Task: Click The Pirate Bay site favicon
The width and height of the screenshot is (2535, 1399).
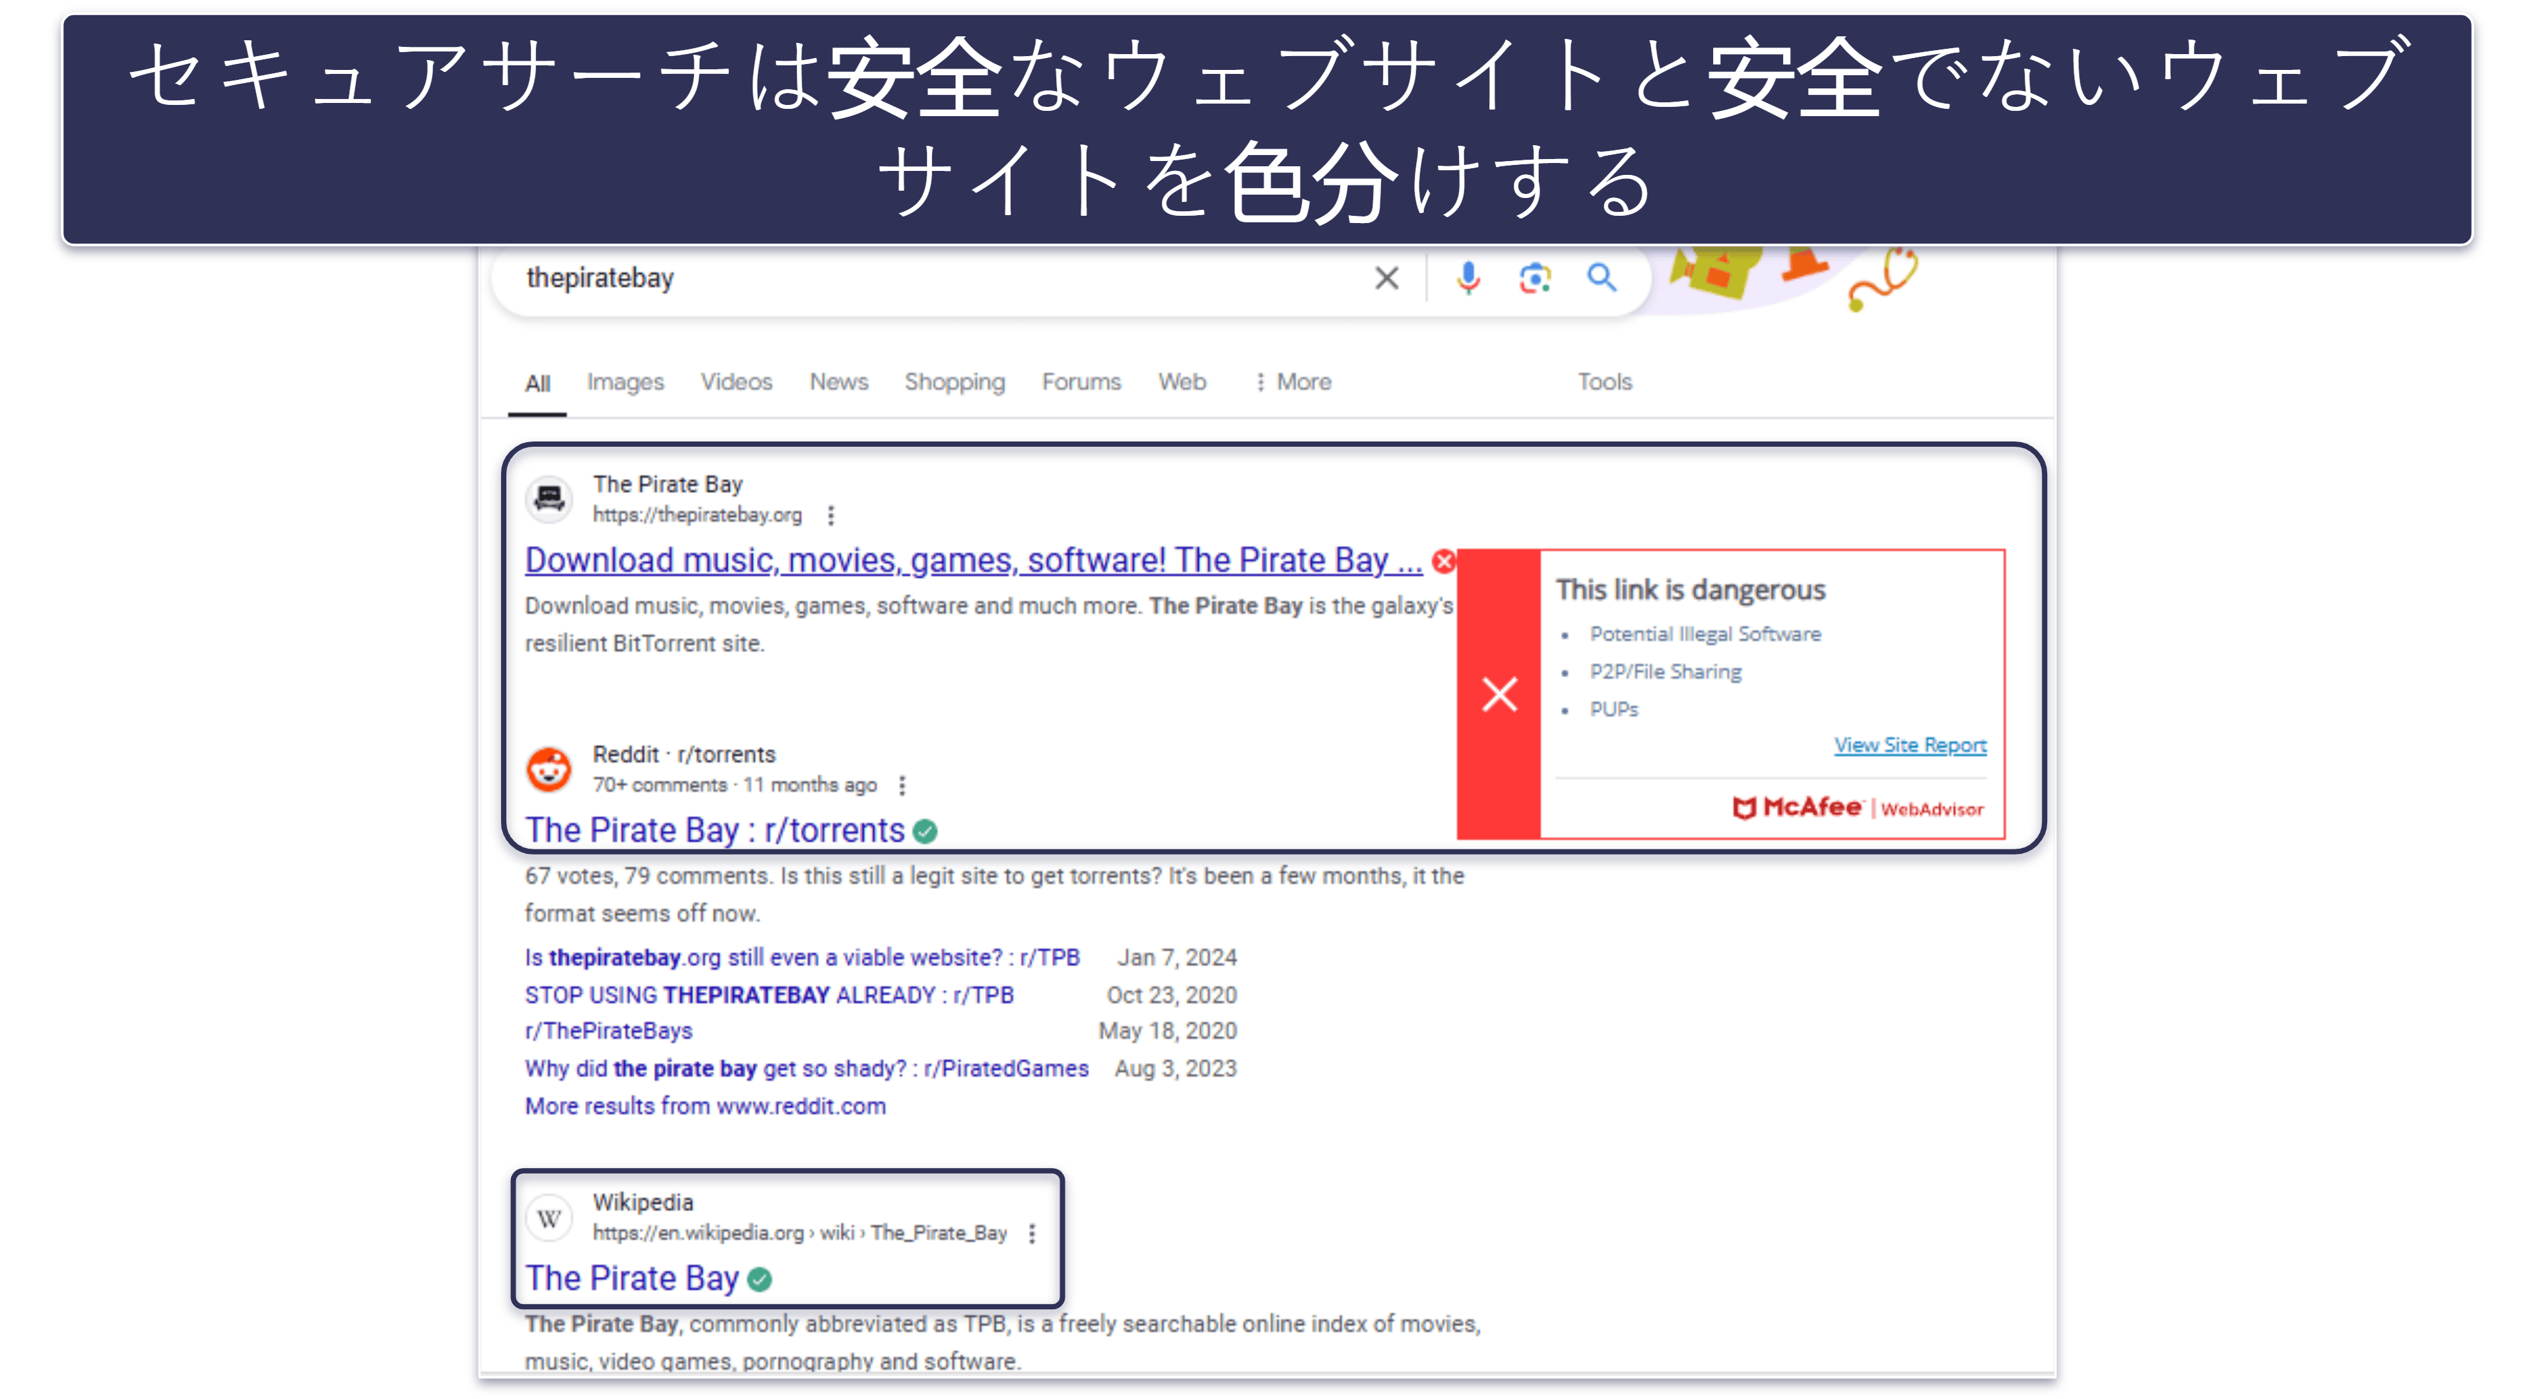Action: point(548,499)
